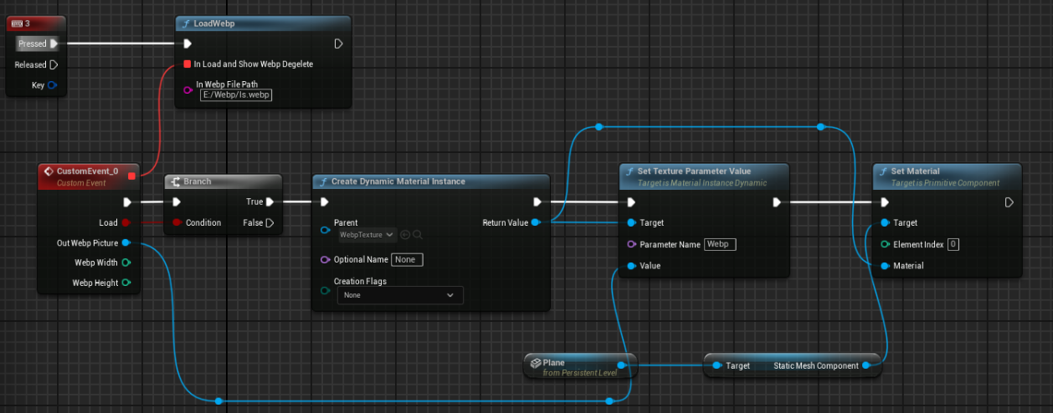Open the Parent WebpTexture asset dropdown
The width and height of the screenshot is (1053, 413).
coord(366,235)
